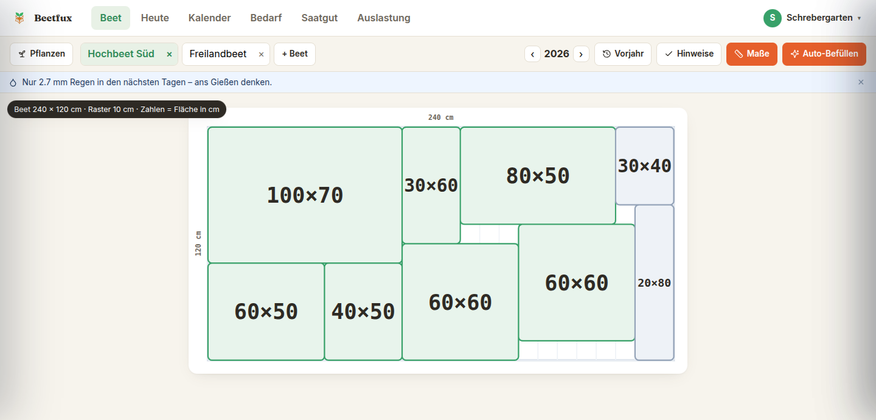Viewport: 876px width, 420px height.
Task: Select the 100×70 planting area
Action: [305, 195]
